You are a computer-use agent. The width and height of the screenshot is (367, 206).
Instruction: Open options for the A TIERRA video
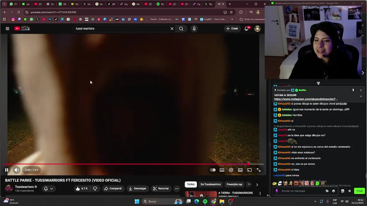coord(260,194)
